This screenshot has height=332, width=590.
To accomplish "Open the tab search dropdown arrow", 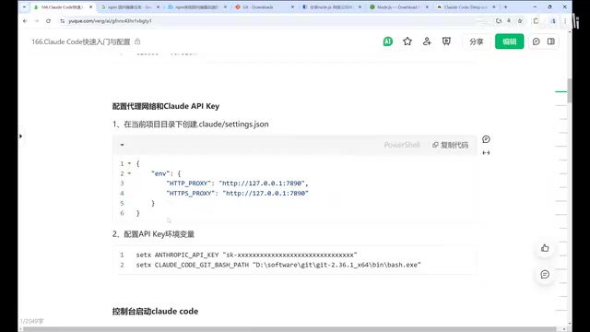I will click(24, 6).
